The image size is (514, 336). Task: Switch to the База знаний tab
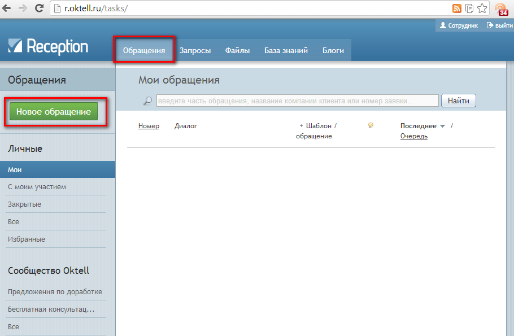tap(286, 50)
